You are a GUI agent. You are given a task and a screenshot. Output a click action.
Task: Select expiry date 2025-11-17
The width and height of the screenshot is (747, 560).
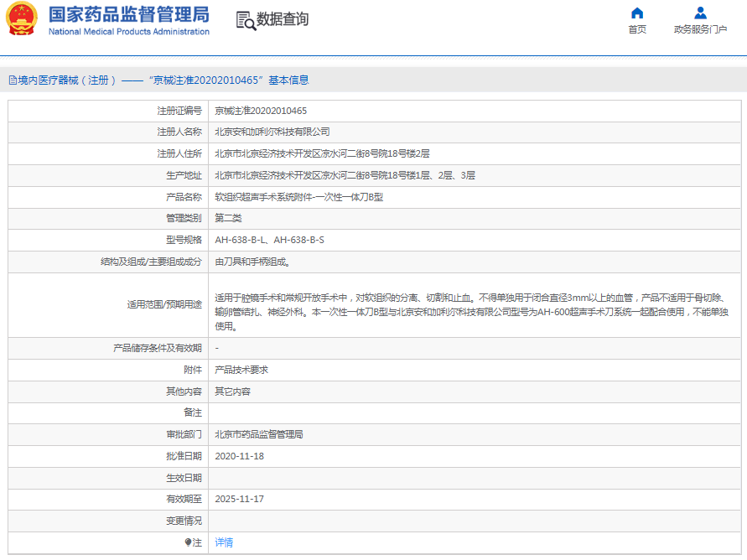point(239,499)
